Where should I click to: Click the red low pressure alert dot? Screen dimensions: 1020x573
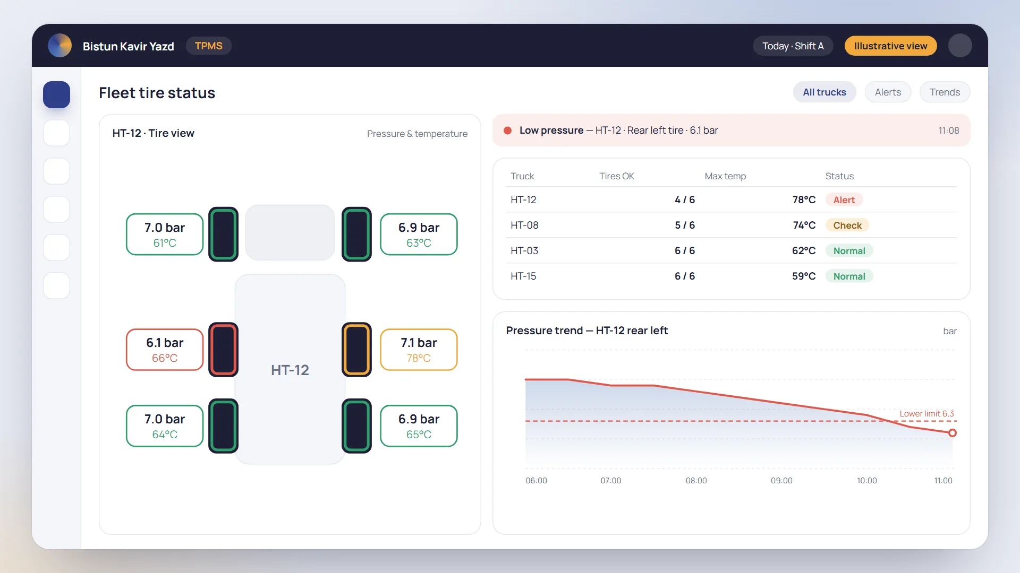[507, 131]
